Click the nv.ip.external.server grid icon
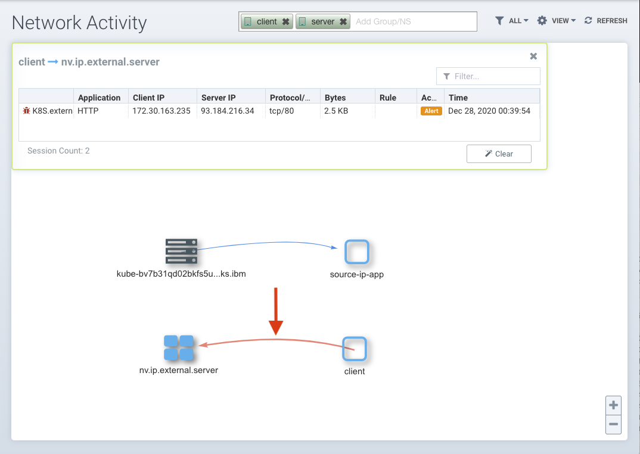Image resolution: width=640 pixels, height=454 pixels. (179, 348)
